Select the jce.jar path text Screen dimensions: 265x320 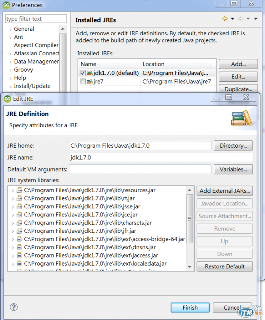coord(81,215)
